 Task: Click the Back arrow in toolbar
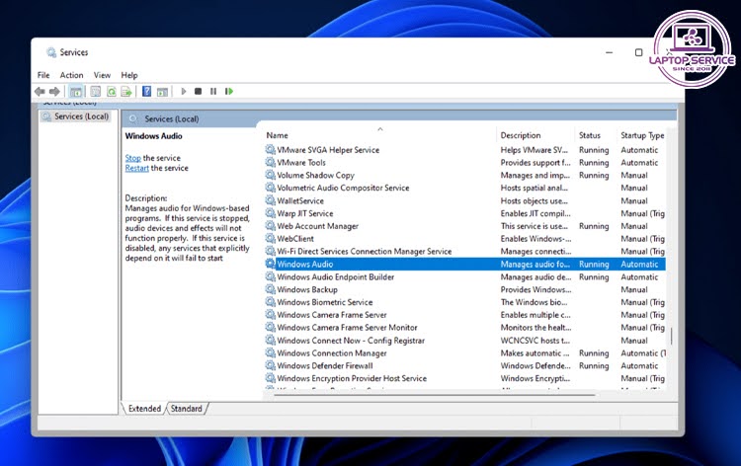click(41, 91)
